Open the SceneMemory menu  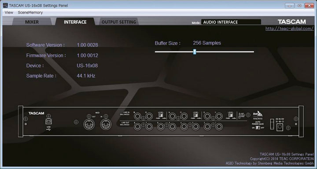click(x=30, y=12)
